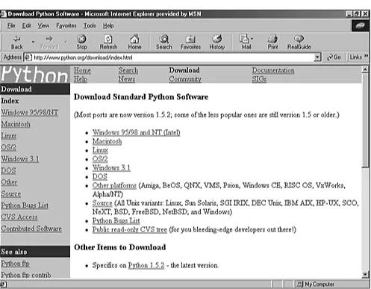Open Source link in bulleted list
The image size is (371, 289).
click(102, 203)
